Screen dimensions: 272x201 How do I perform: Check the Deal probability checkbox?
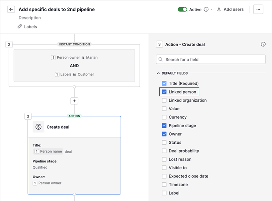coord(164,151)
